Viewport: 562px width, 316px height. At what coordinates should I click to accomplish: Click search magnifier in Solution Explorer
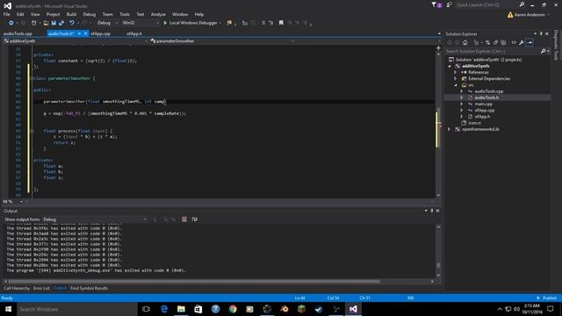click(x=544, y=51)
